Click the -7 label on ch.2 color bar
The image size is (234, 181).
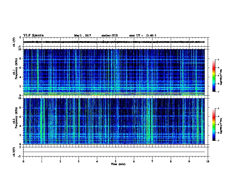(218, 141)
